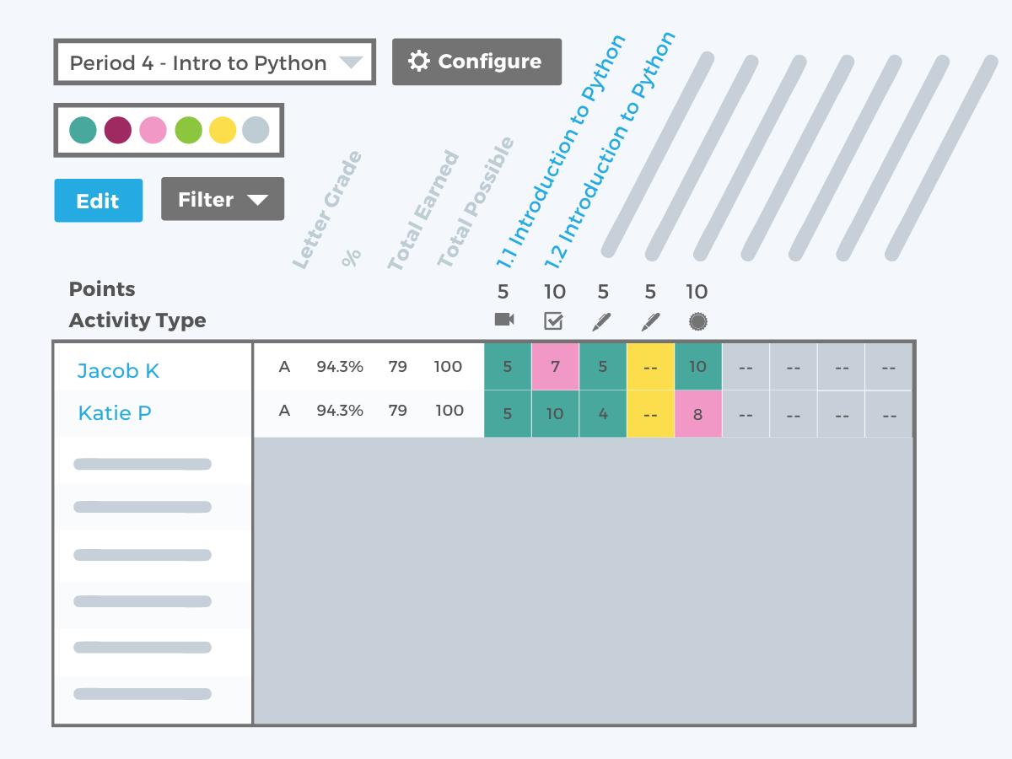This screenshot has height=759, width=1012.
Task: Open Jacob K's student profile link
Action: [118, 370]
